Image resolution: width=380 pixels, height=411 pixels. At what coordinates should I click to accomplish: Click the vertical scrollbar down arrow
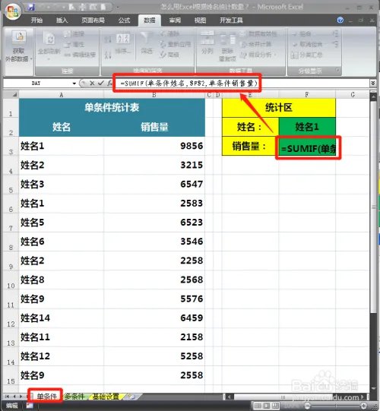(x=373, y=388)
